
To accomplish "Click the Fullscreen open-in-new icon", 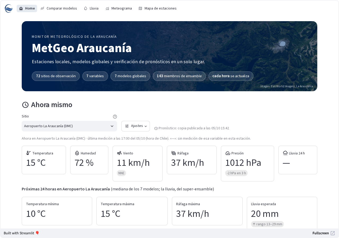I will click(333, 233).
